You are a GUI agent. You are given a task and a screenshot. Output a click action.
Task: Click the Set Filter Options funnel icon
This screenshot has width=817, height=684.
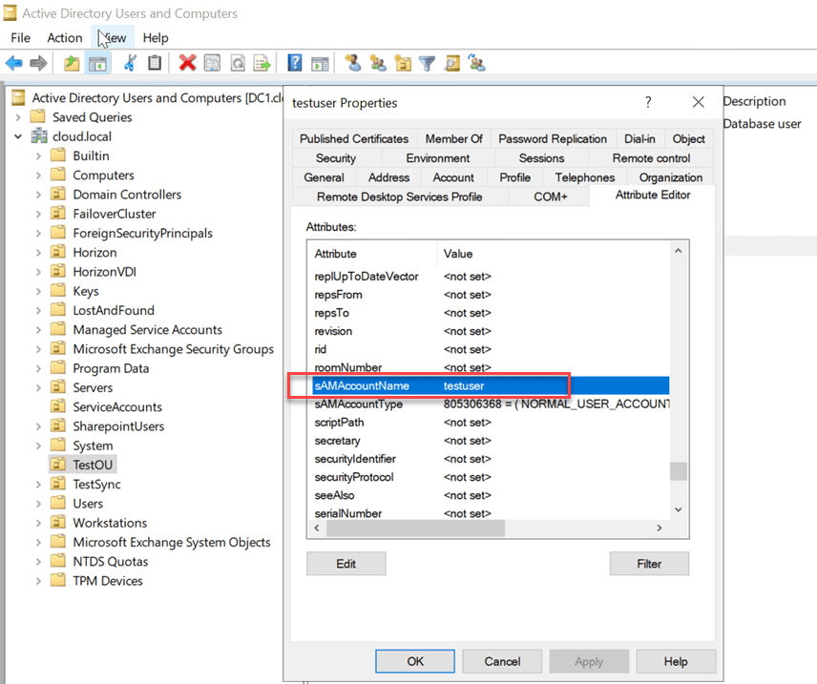pyautogui.click(x=428, y=63)
